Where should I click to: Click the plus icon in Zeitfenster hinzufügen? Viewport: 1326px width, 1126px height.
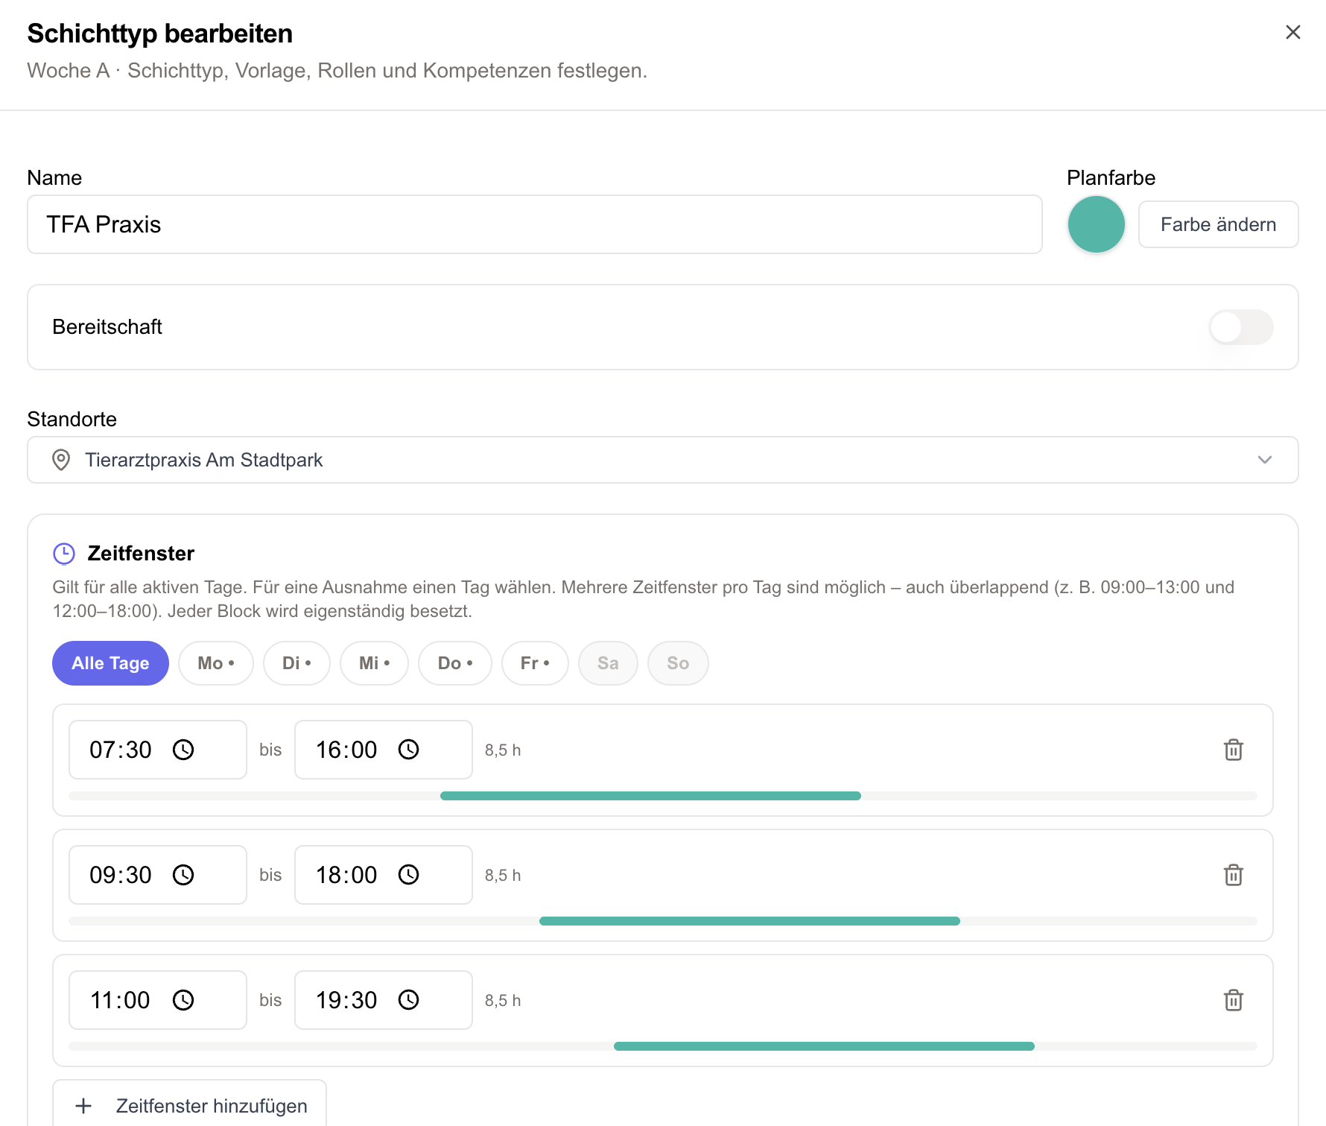[x=84, y=1106]
